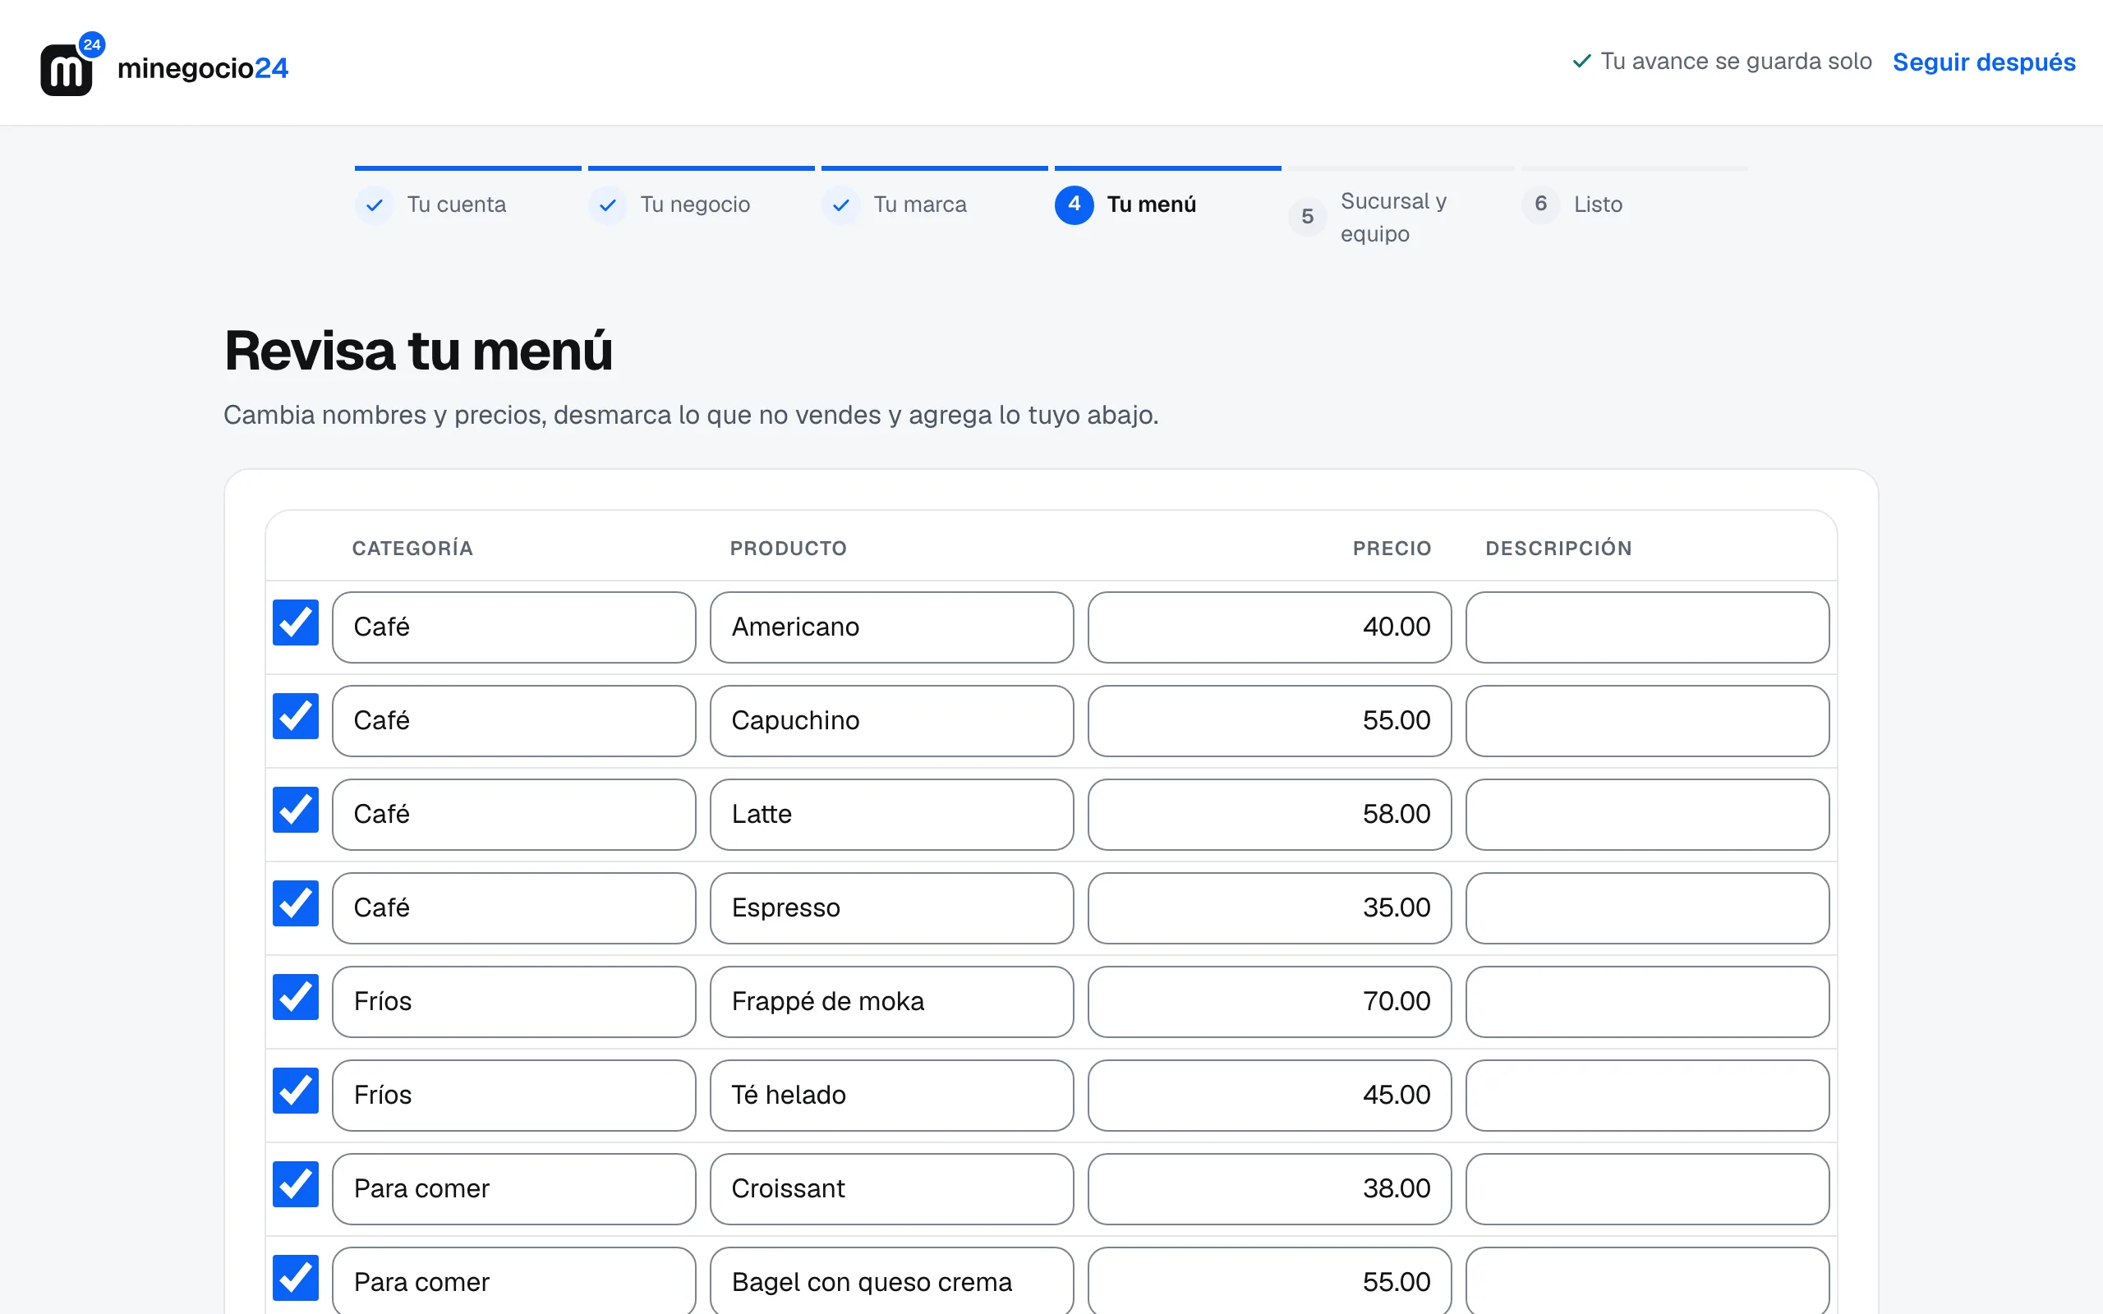The width and height of the screenshot is (2103, 1314).
Task: Click the CATEGORÍA column header
Action: [x=412, y=549]
